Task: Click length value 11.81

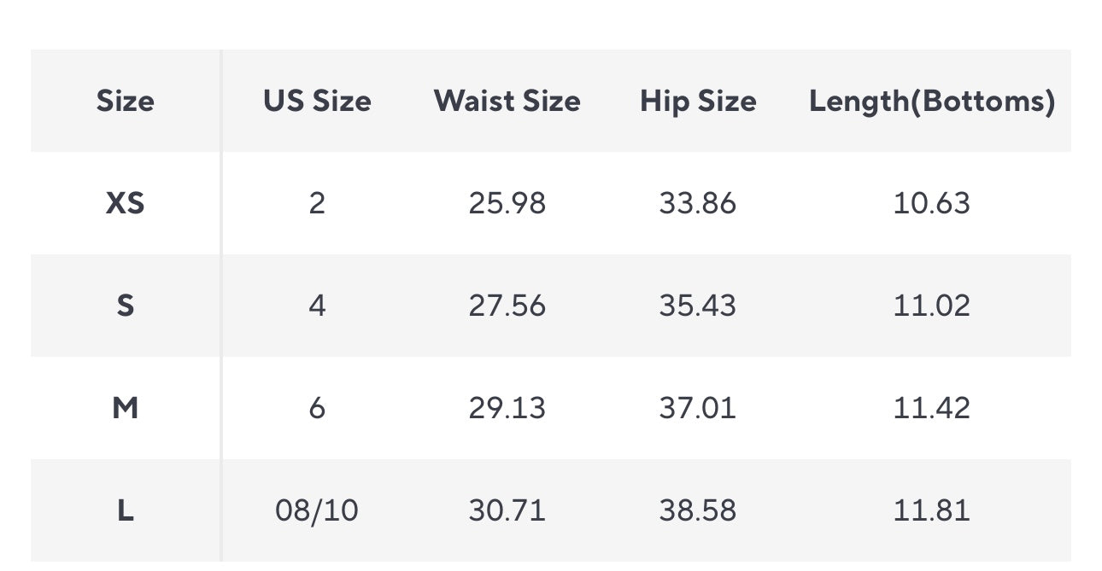Action: [x=931, y=510]
